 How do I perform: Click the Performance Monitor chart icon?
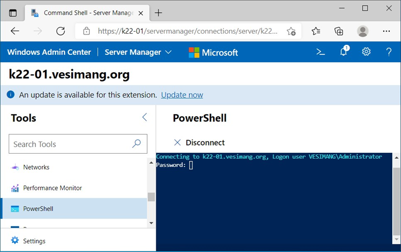[15, 188]
